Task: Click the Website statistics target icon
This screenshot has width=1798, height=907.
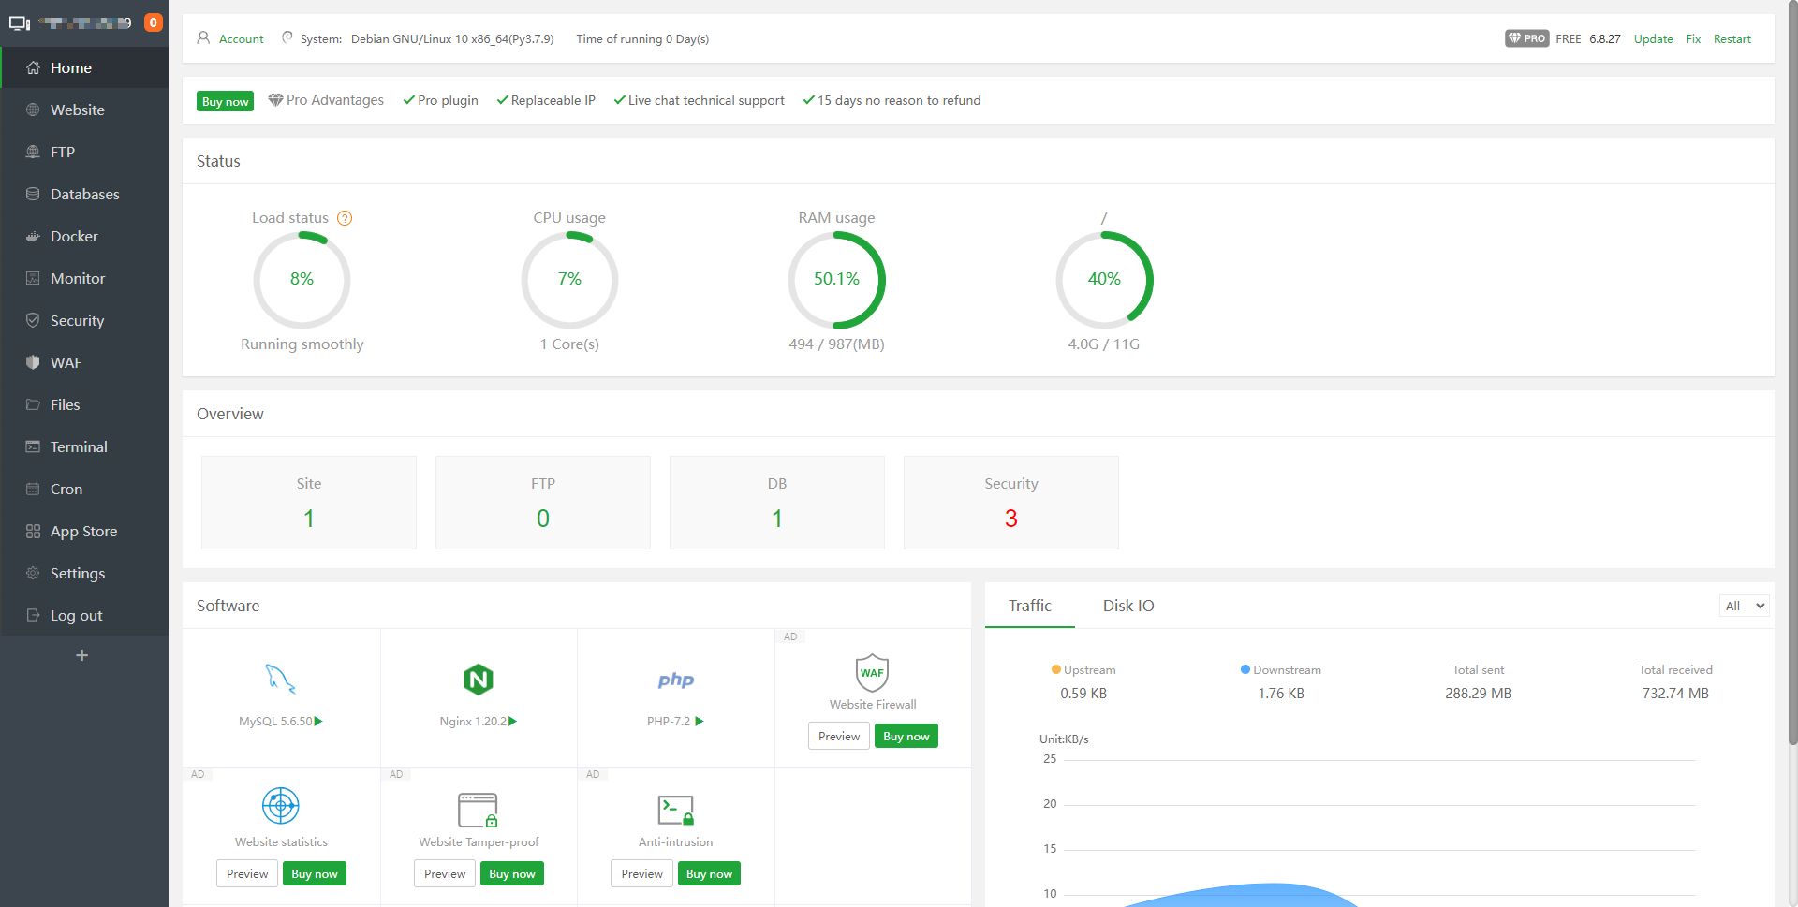Action: pyautogui.click(x=281, y=805)
